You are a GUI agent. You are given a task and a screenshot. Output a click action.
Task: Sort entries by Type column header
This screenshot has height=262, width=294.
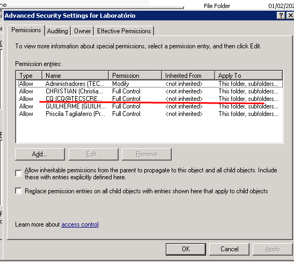click(x=29, y=76)
